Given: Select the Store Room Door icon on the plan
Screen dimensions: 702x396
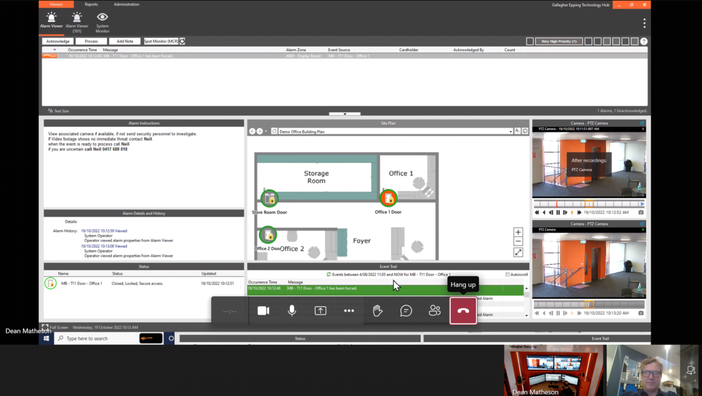Looking at the screenshot, I should pos(268,198).
